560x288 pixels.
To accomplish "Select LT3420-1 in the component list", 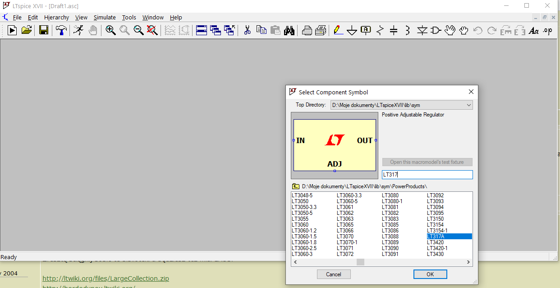I will 437,248.
